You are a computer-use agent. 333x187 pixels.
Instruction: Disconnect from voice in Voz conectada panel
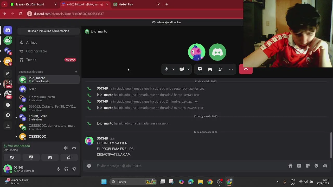coord(74,148)
